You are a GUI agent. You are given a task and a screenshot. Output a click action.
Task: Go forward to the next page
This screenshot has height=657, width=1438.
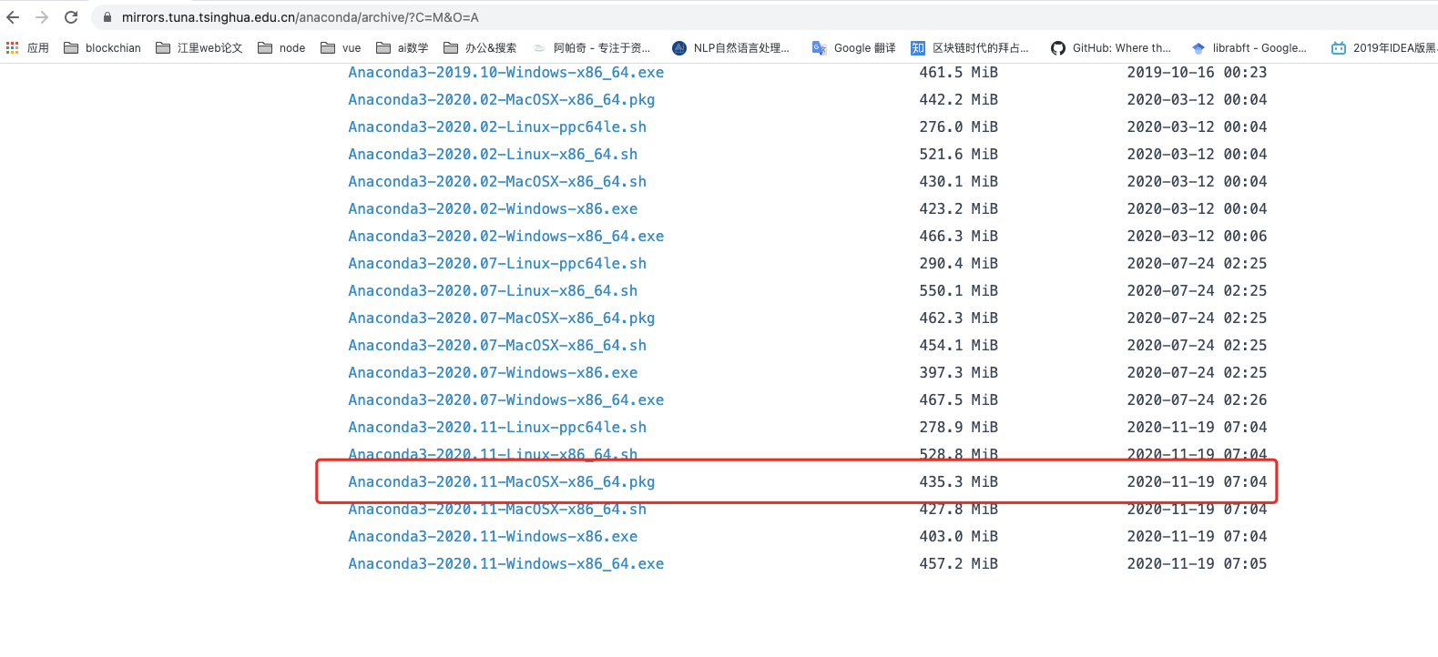click(42, 17)
